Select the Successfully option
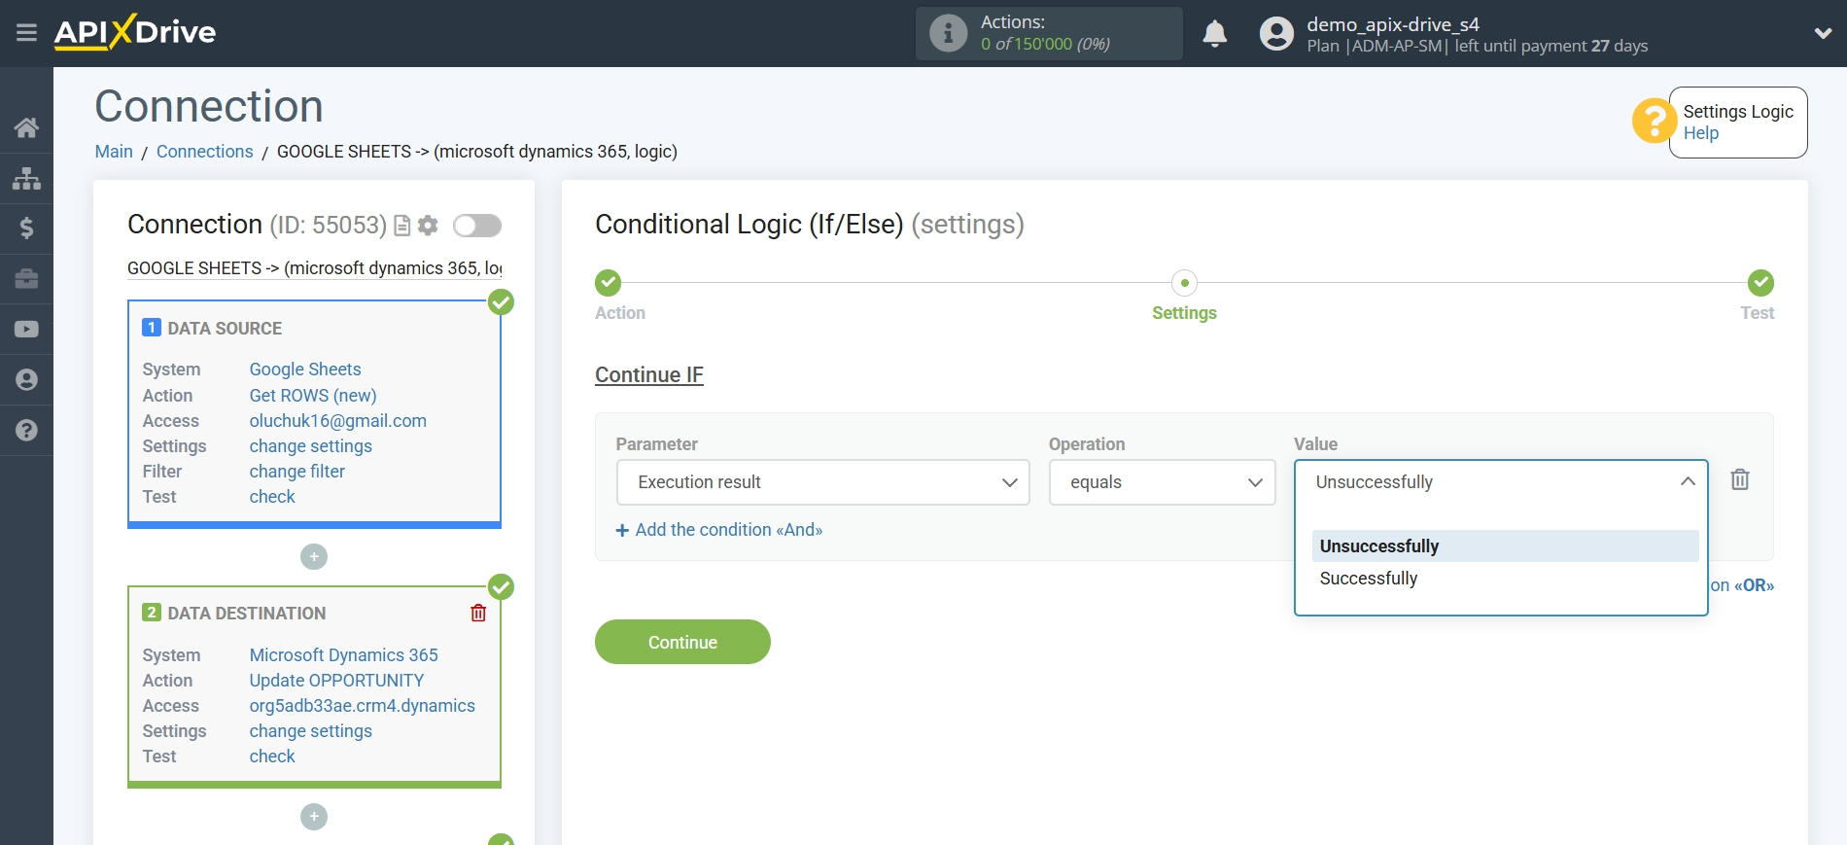This screenshot has width=1847, height=845. click(1505, 579)
